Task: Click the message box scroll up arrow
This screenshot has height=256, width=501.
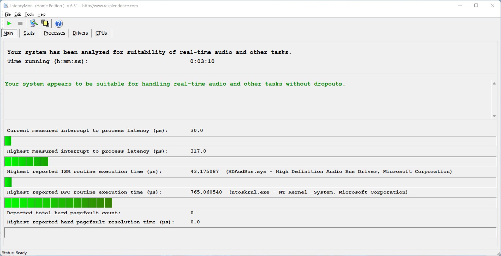Action: coord(494,84)
